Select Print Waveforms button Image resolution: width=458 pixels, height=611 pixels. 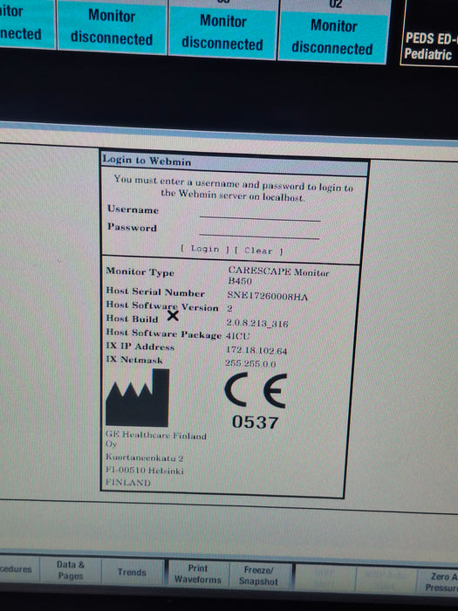pos(198,573)
